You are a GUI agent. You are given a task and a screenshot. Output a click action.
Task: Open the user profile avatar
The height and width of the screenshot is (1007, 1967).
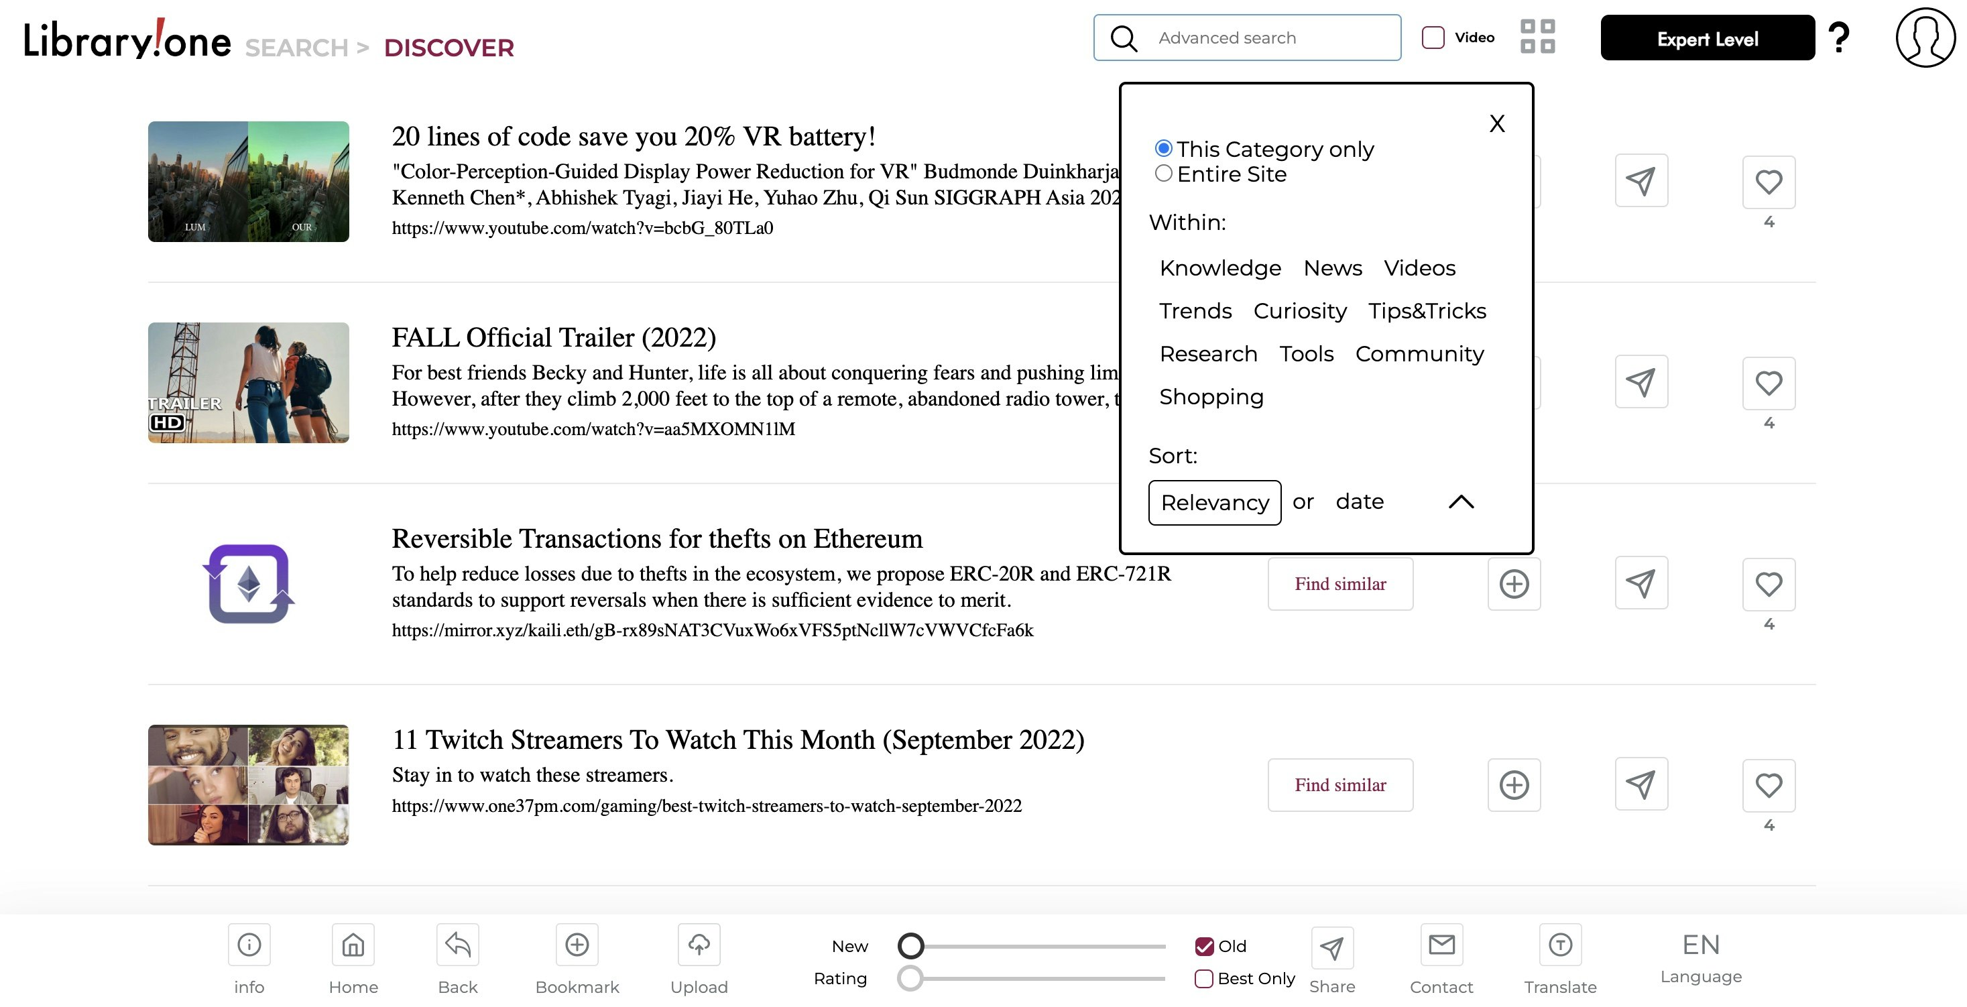[x=1925, y=38]
